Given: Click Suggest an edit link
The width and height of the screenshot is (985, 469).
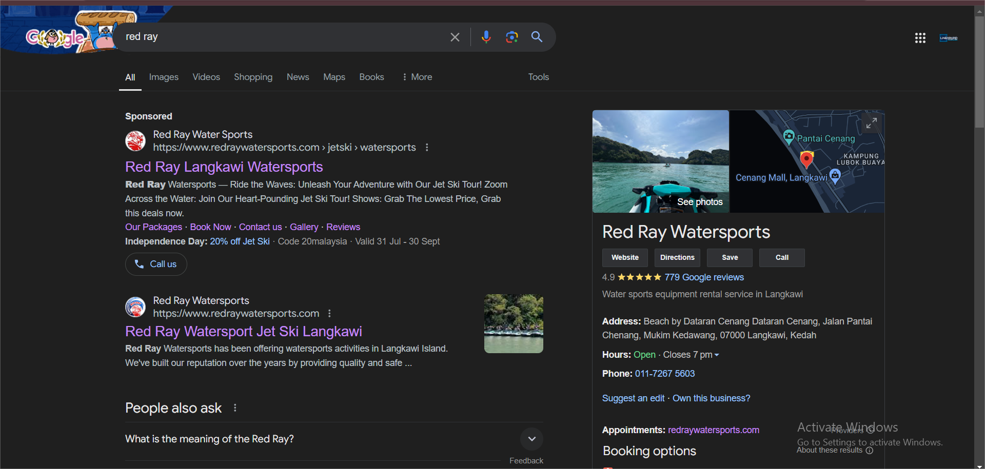Looking at the screenshot, I should pyautogui.click(x=633, y=398).
